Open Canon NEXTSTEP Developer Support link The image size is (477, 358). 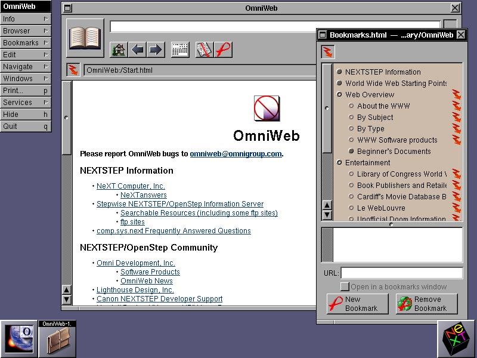pyautogui.click(x=159, y=299)
